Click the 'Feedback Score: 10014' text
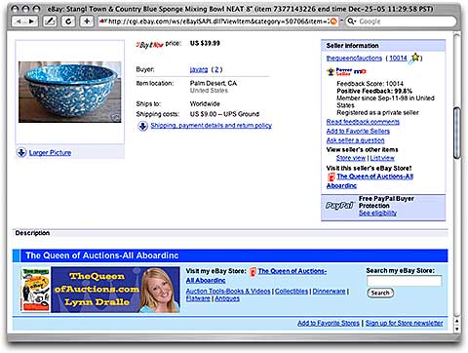The height and width of the screenshot is (353, 468). (370, 84)
